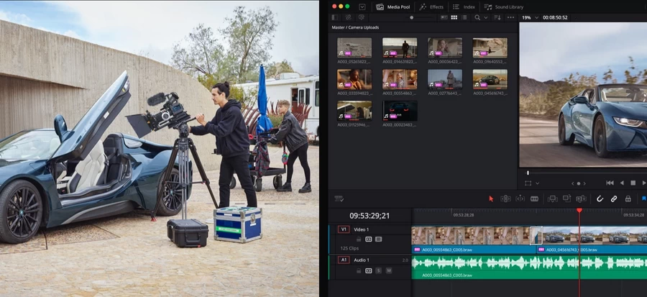Select clip thumbnail A003_09640553
Image resolution: width=647 pixels, height=297 pixels.
click(x=490, y=48)
